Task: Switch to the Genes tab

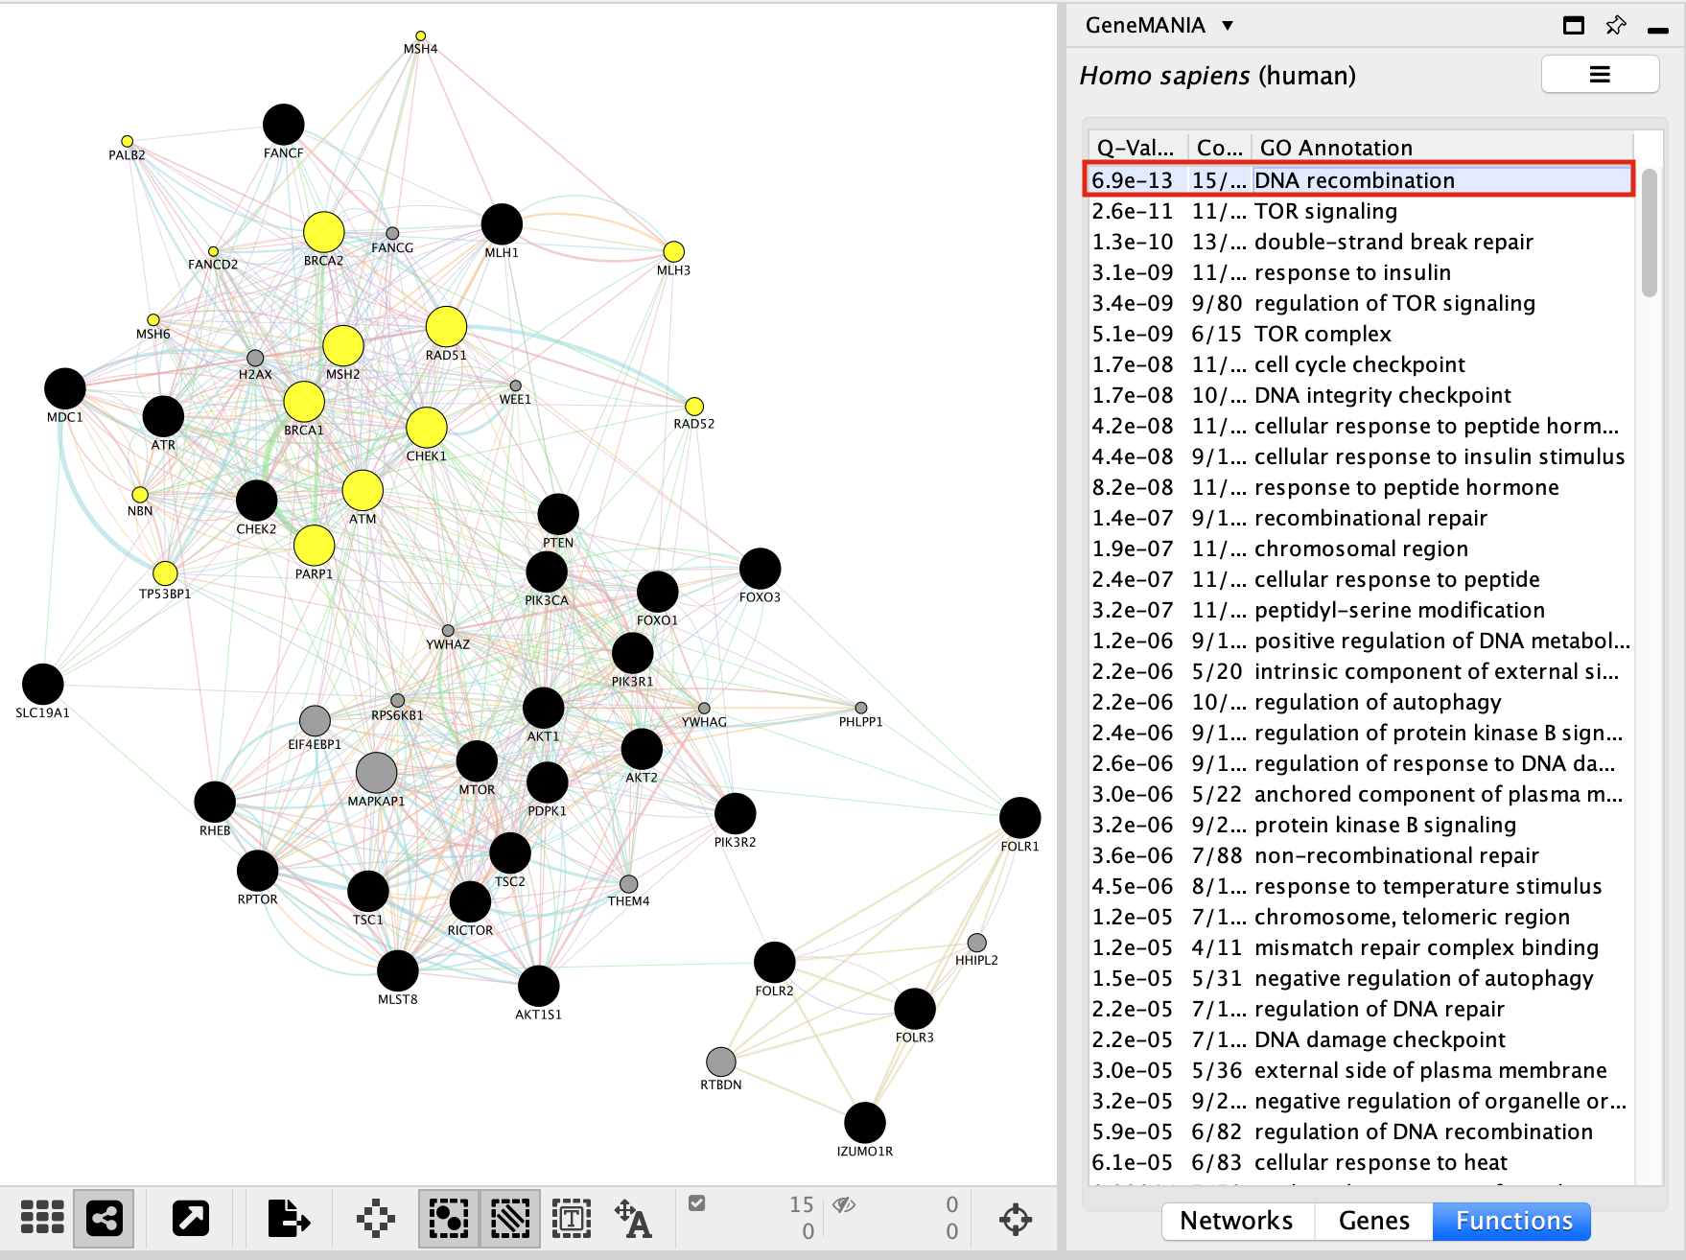Action: [1373, 1221]
